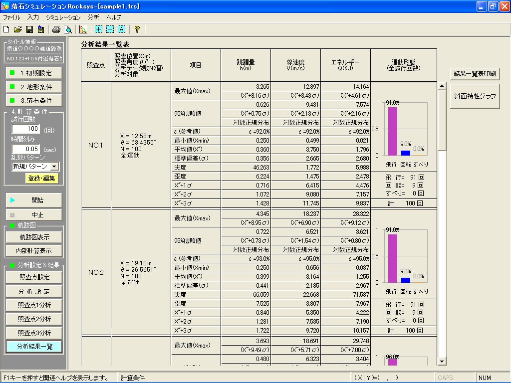Start simulation with 開始 button
The image size is (511, 383).
coord(34,200)
